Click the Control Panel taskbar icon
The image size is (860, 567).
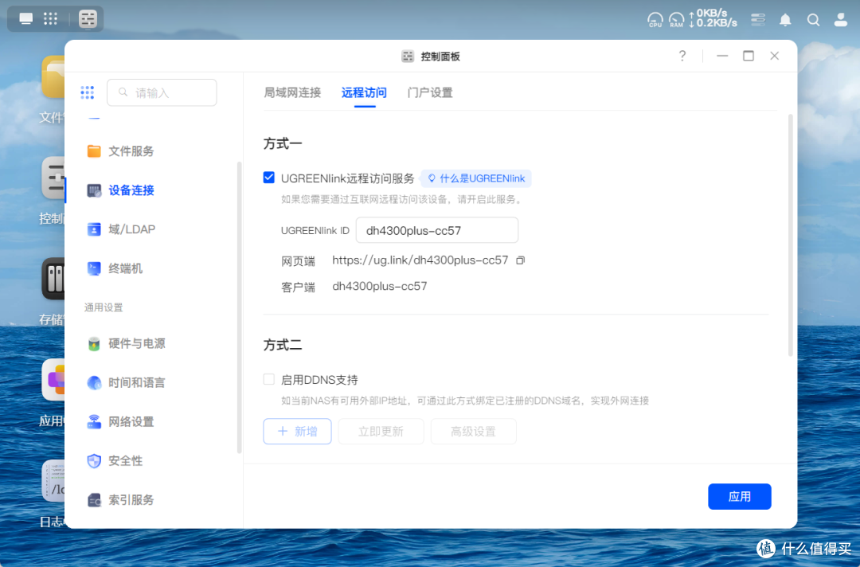88,18
